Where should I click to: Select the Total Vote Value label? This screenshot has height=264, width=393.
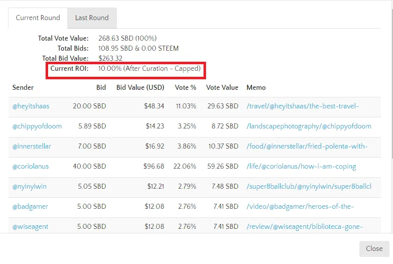(63, 38)
